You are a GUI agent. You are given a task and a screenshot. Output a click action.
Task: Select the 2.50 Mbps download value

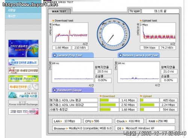pos(128,105)
